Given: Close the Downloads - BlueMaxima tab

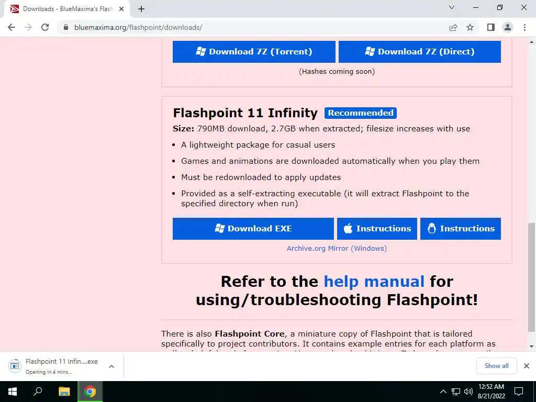Looking at the screenshot, I should click(121, 9).
